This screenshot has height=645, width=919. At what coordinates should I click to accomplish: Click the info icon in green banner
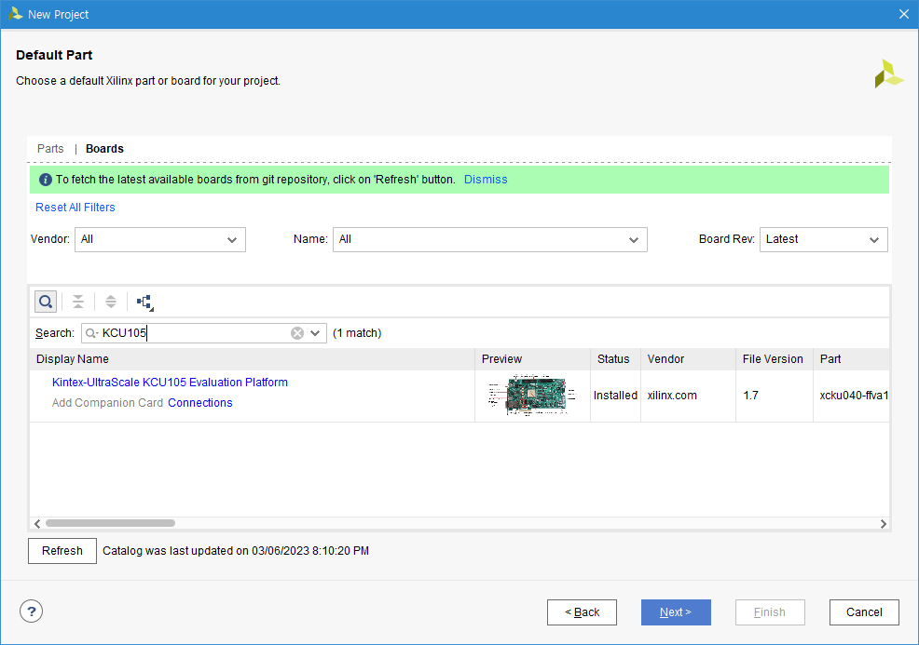coord(45,180)
